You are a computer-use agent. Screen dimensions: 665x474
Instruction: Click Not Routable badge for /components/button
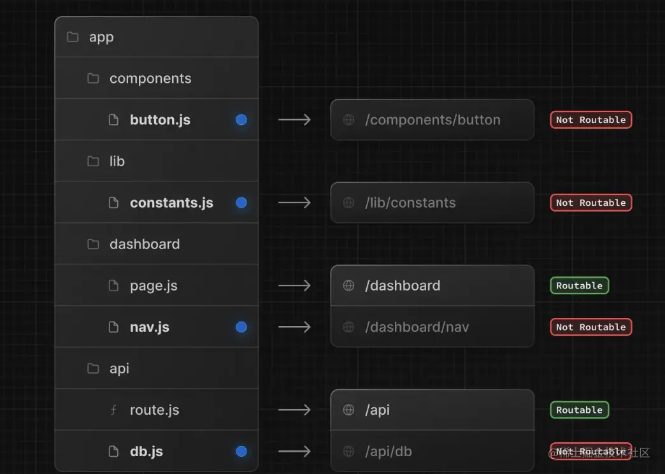[x=590, y=120]
